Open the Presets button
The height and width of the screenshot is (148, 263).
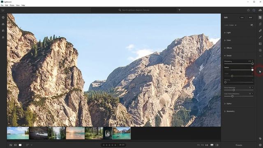click(x=239, y=145)
